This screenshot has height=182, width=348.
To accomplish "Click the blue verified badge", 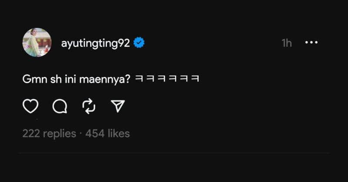I will pos(139,43).
